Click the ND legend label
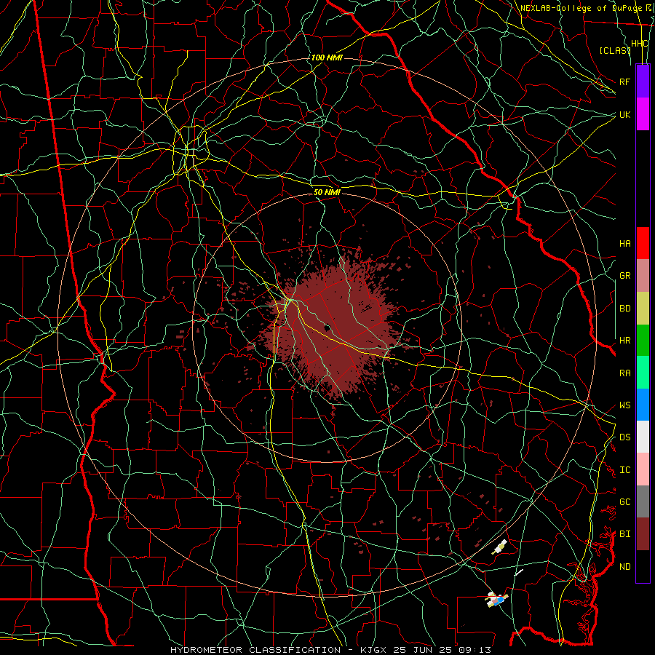This screenshot has height=655, width=655. [x=624, y=567]
